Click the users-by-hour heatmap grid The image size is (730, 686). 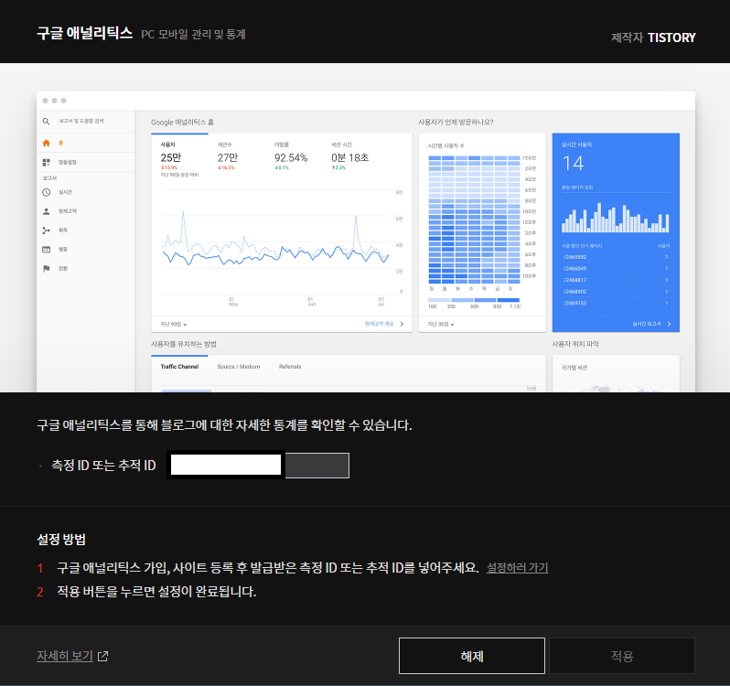[x=474, y=220]
